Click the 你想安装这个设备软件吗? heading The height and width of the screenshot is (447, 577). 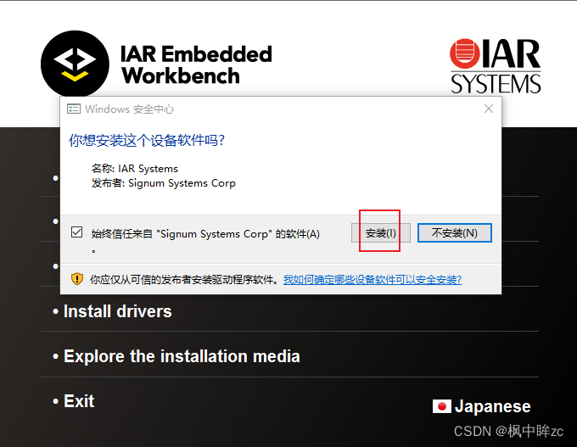tap(147, 140)
